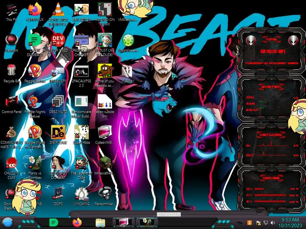Open portrait icon OOPS DID I DO THAT
The width and height of the screenshot is (306, 229).
[x=58, y=168]
